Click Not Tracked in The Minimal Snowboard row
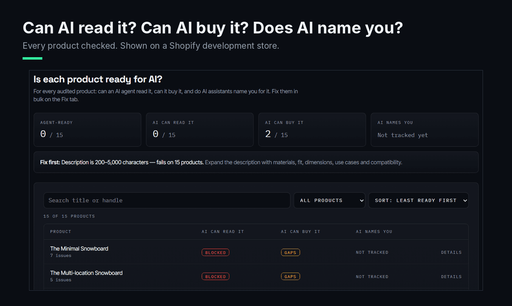Image resolution: width=512 pixels, height=306 pixels. 372,252
